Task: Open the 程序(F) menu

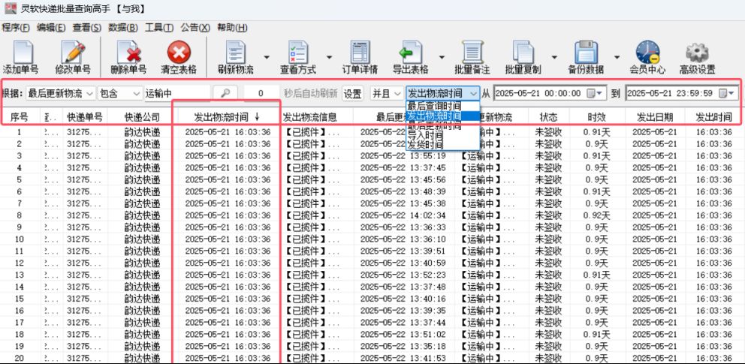Action: 16,28
